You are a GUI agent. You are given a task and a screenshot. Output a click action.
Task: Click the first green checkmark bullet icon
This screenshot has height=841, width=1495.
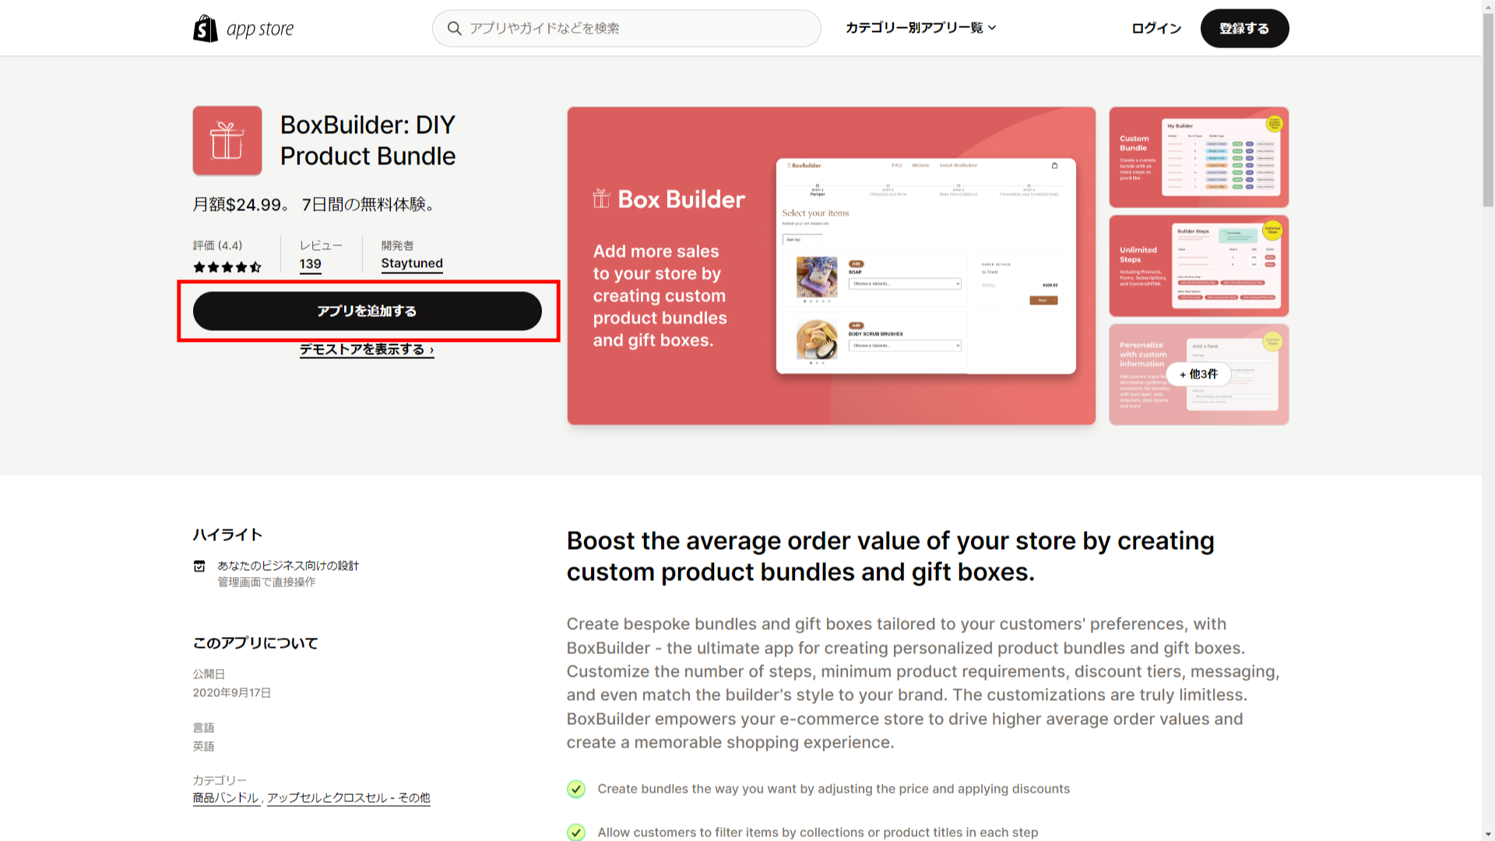click(x=576, y=789)
